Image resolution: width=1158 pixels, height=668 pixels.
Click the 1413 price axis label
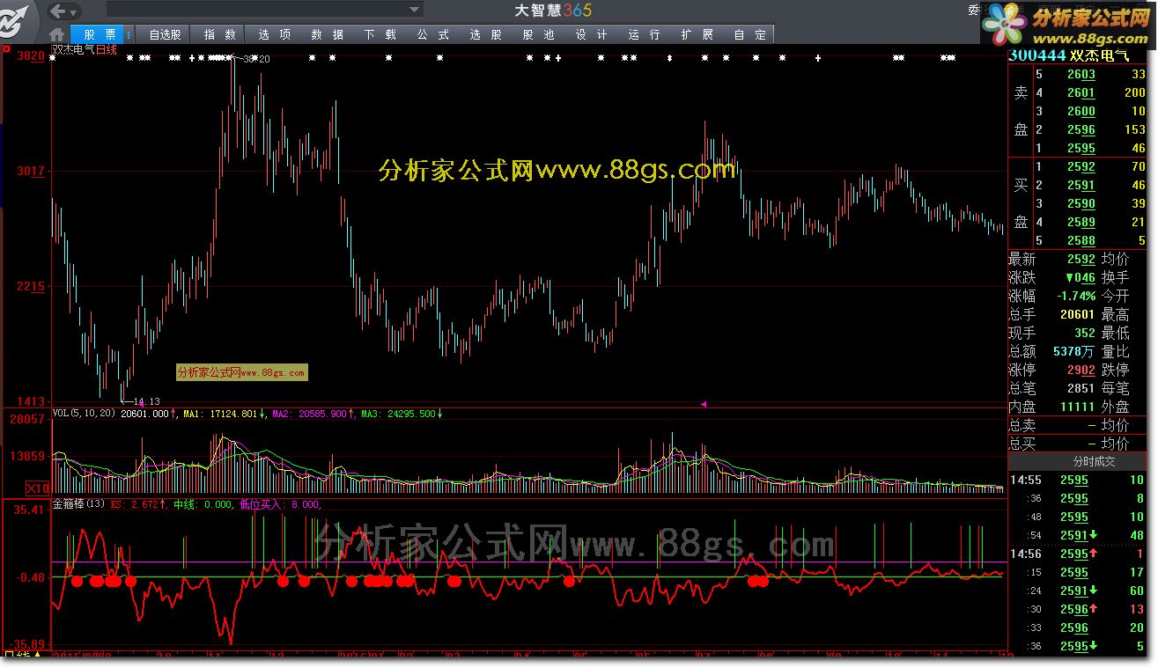(31, 402)
